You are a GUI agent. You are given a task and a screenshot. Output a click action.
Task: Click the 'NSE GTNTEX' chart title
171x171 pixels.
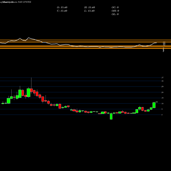(25, 2)
